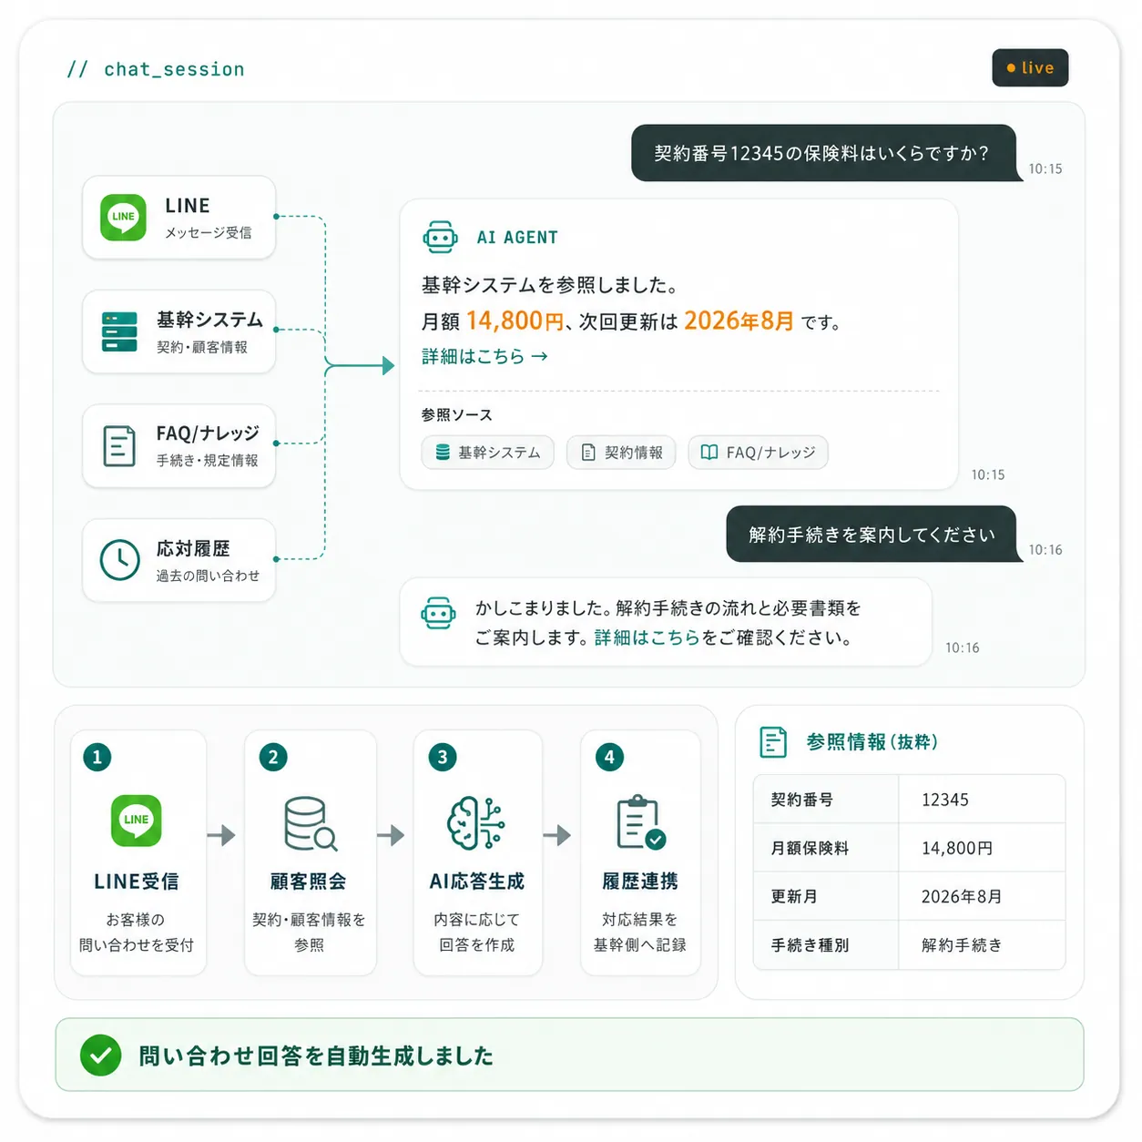
Task: Open the clock icon in the 応対履歴 card
Action: click(119, 560)
